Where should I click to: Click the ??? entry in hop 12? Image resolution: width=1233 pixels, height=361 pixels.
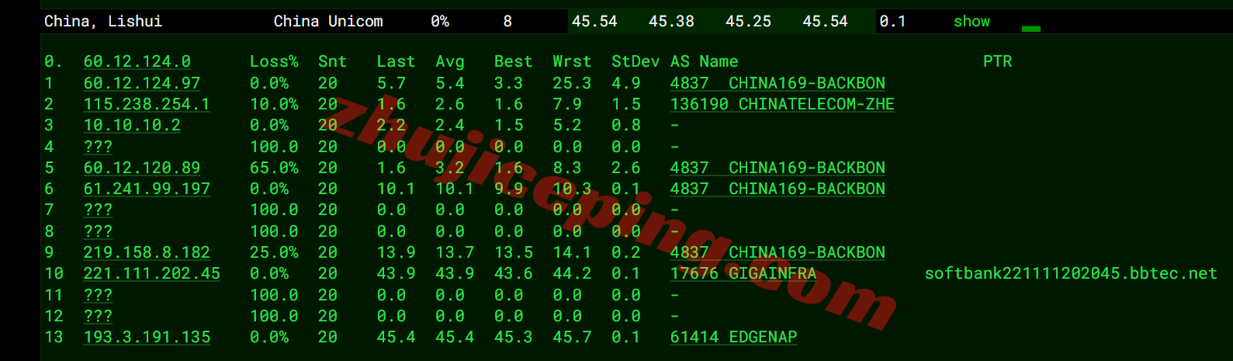(x=98, y=316)
